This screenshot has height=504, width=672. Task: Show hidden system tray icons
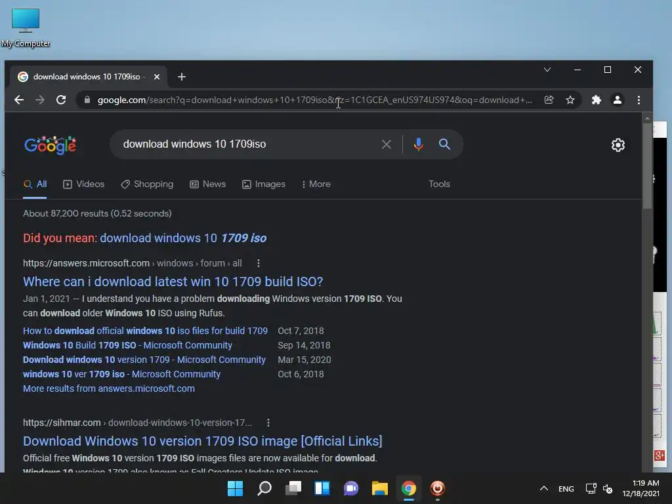point(544,488)
